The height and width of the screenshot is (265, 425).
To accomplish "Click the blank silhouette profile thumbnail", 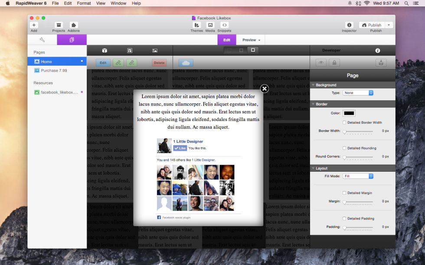I will tap(164, 204).
